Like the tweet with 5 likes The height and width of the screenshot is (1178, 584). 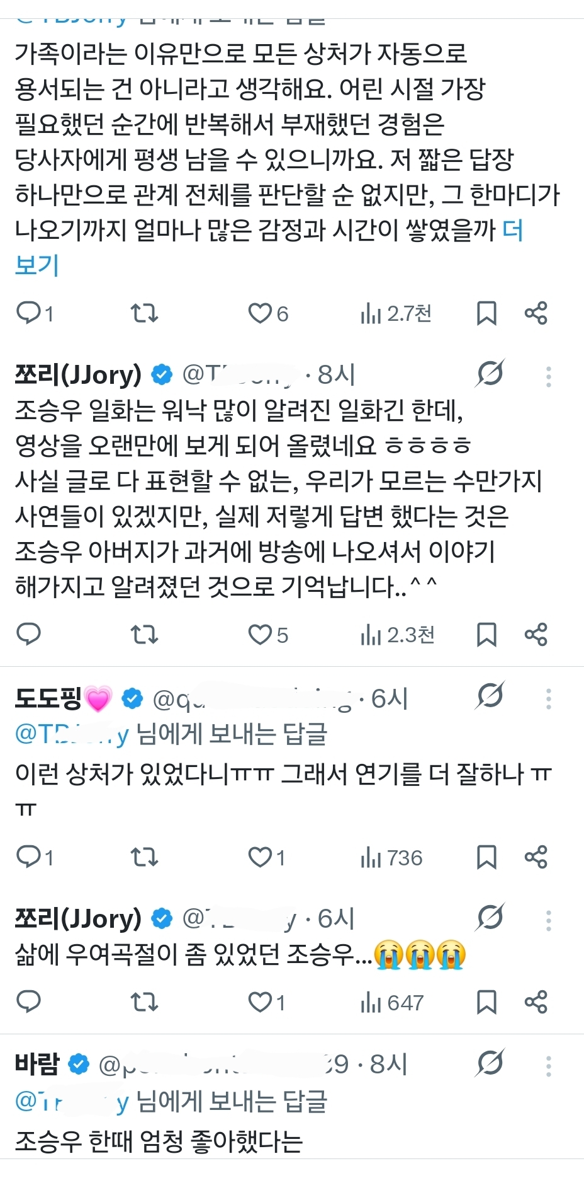coord(268,635)
